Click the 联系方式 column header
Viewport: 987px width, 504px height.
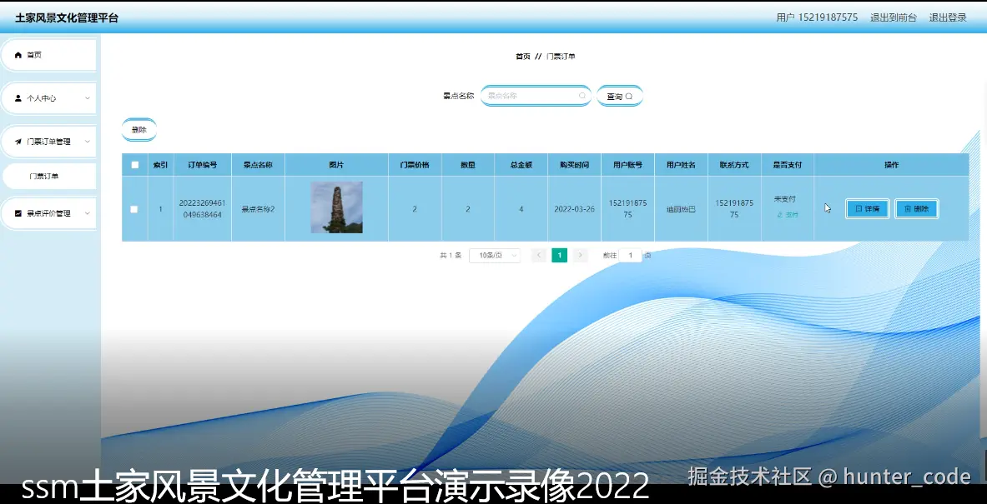point(734,165)
